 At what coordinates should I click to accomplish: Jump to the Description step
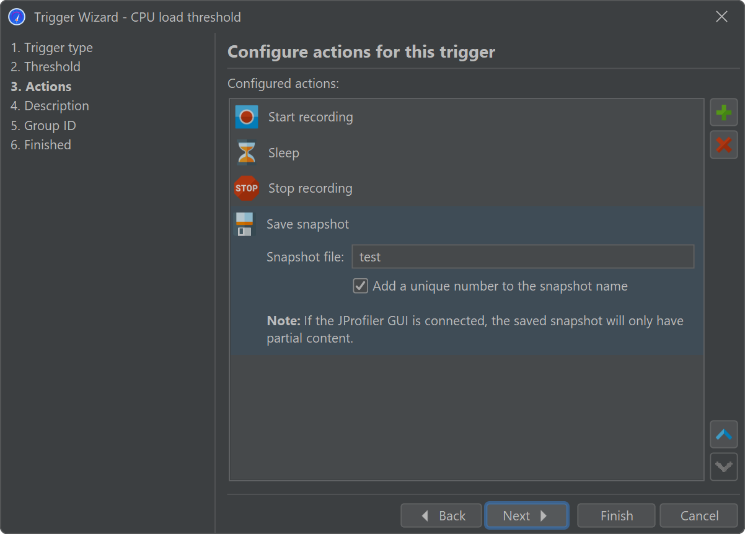click(50, 106)
